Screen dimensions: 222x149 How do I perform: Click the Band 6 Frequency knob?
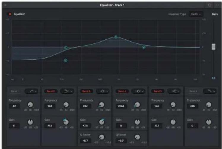(x=209, y=105)
